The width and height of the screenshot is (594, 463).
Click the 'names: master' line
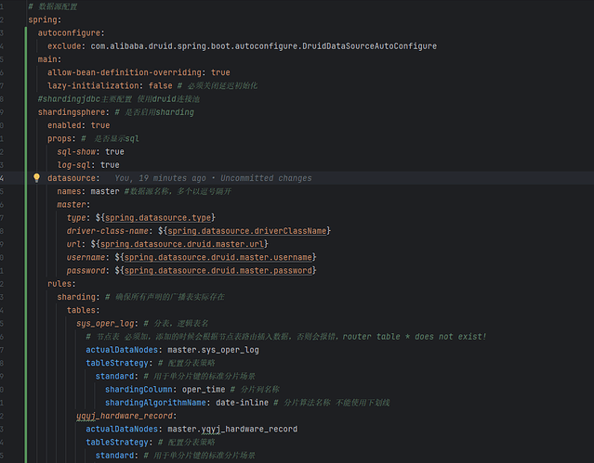[88, 191]
